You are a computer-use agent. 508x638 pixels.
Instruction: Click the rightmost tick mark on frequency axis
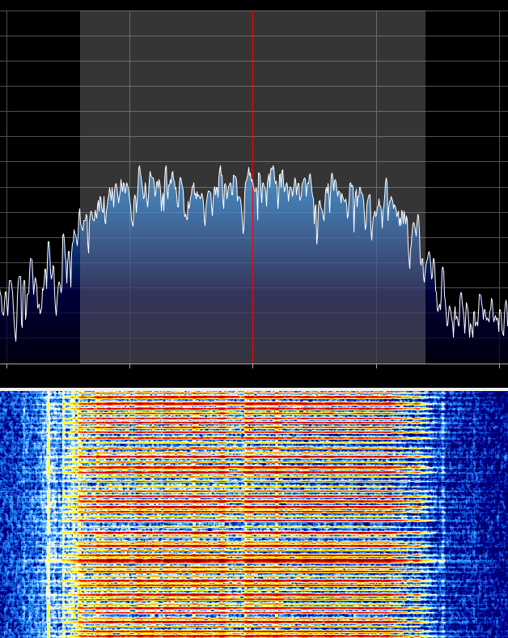(499, 366)
